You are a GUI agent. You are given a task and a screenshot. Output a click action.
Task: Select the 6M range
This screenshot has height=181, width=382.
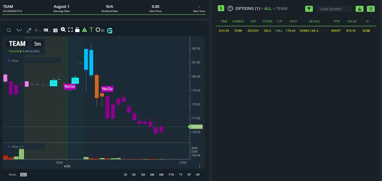[161, 175]
